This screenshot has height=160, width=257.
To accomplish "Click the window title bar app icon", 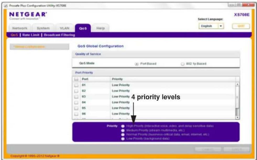I will (6, 6).
